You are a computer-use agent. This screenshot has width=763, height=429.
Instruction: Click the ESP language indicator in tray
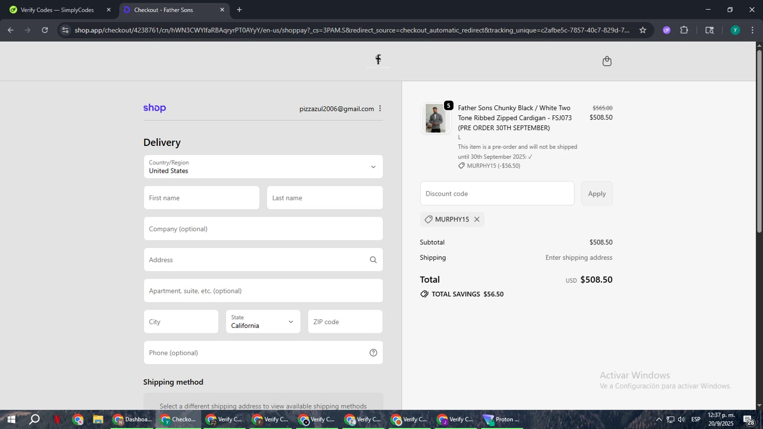tap(696, 419)
